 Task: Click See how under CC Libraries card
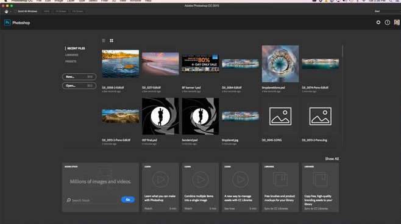tap(229, 209)
